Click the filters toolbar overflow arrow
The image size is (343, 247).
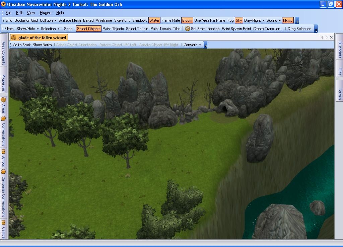(x=316, y=29)
